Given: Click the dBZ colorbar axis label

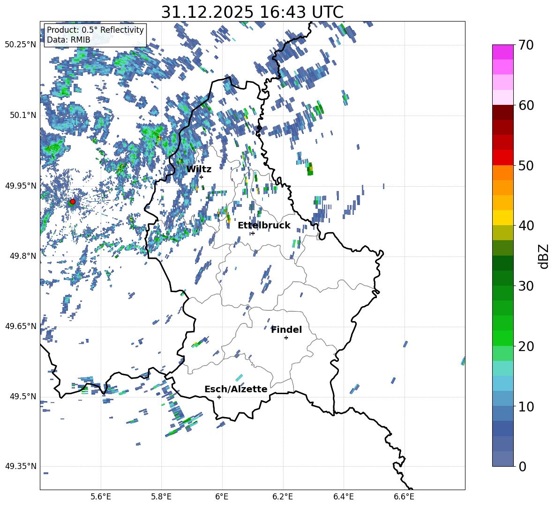Looking at the screenshot, I should [x=544, y=256].
